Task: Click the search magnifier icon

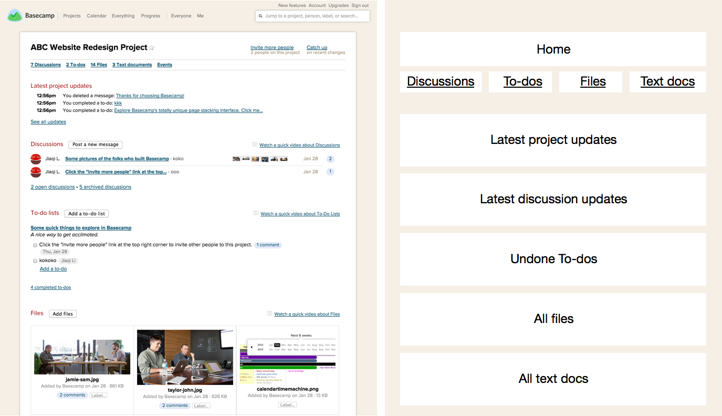Action: coord(260,16)
